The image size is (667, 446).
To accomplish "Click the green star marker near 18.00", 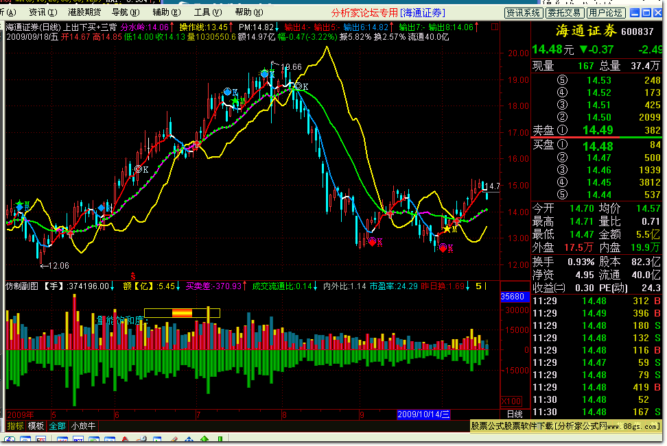I will pyautogui.click(x=235, y=101).
